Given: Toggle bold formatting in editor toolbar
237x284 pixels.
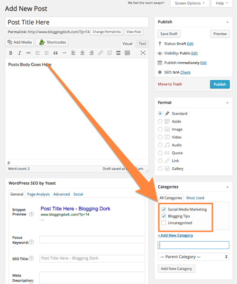Looking at the screenshot, I should pyautogui.click(x=11, y=53).
